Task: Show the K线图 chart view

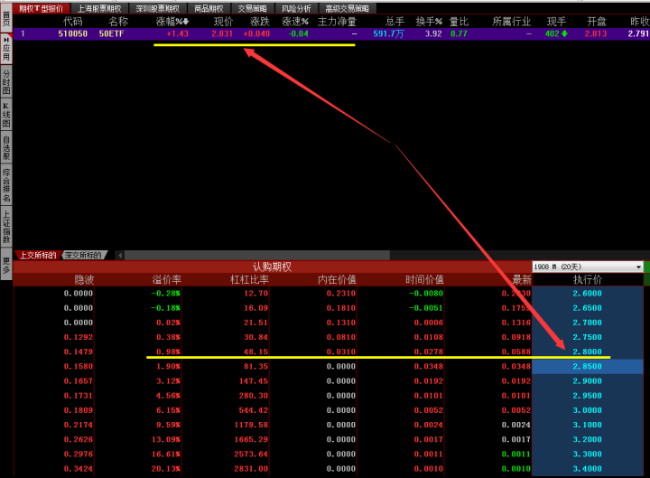Action: coord(6,115)
